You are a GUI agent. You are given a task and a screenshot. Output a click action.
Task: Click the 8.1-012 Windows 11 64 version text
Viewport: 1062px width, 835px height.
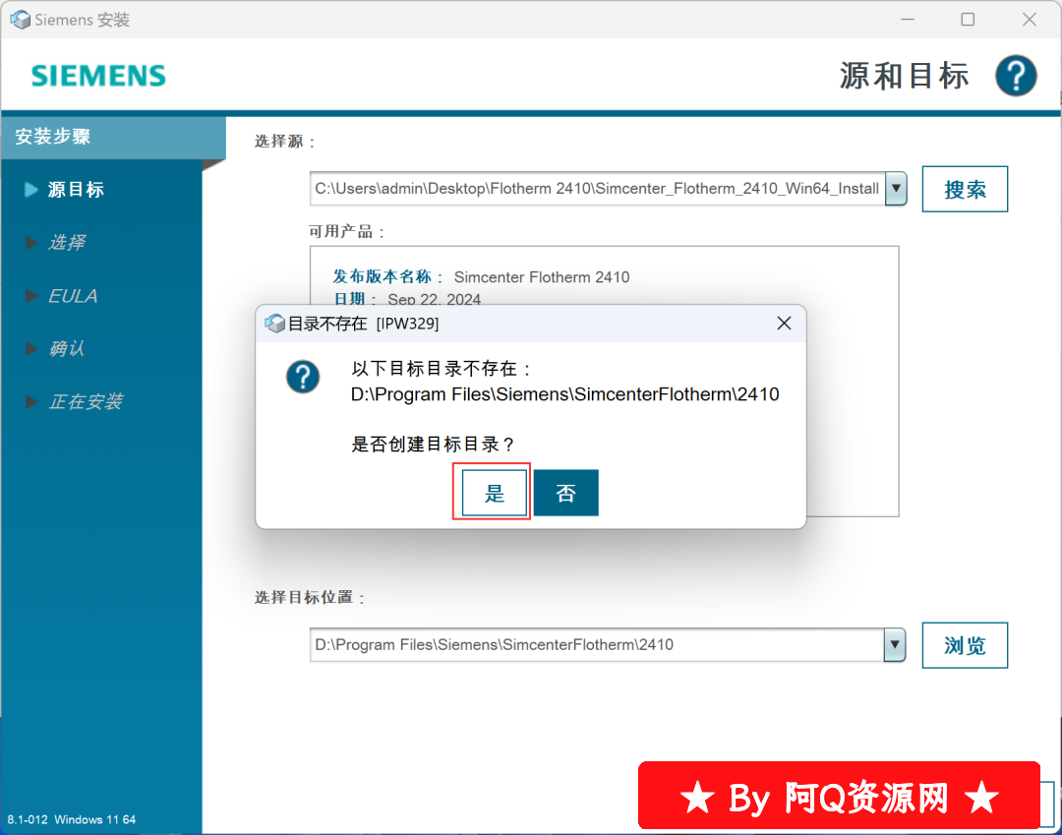coord(72,819)
